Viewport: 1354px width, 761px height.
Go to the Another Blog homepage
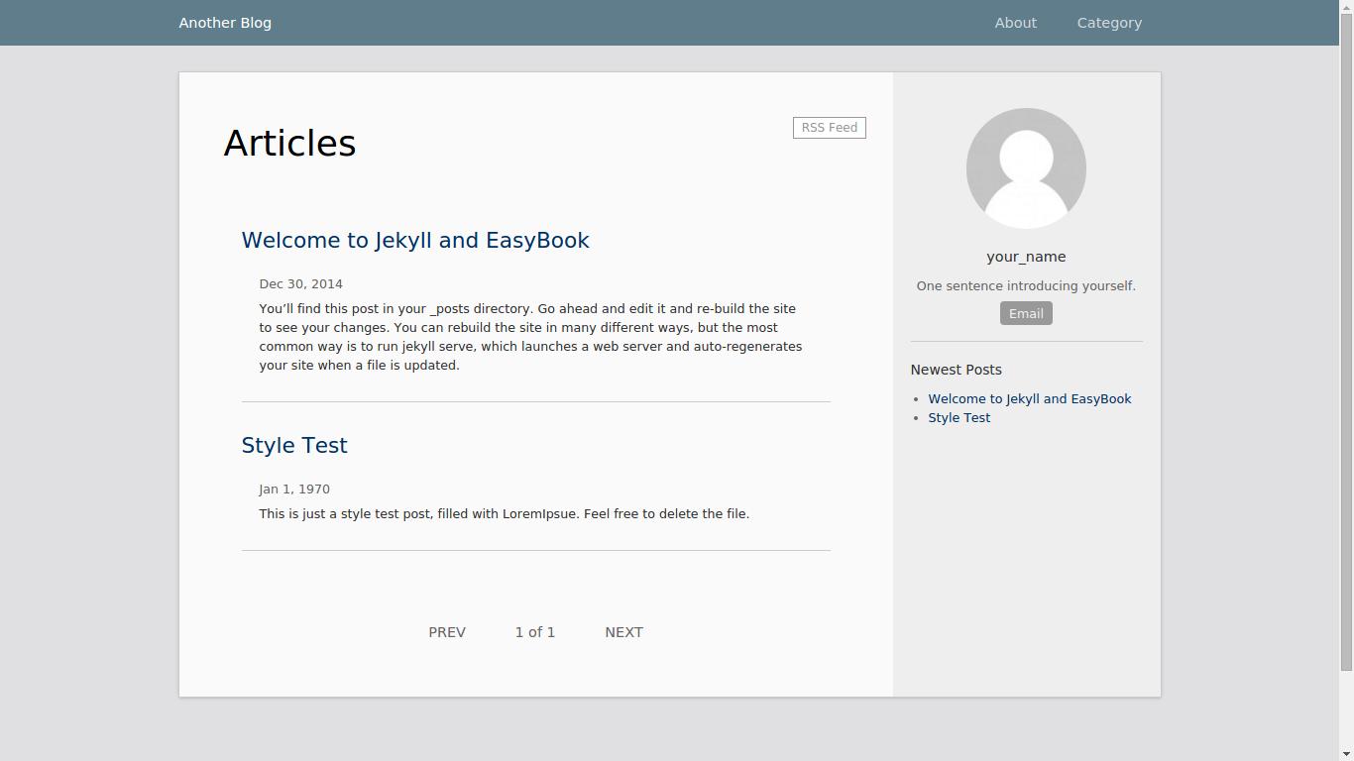(225, 22)
